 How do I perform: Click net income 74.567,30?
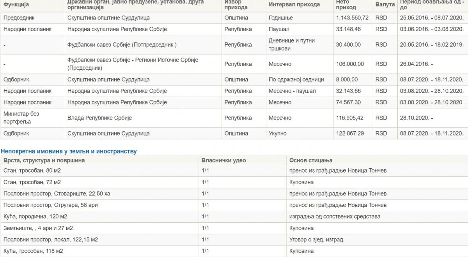(x=348, y=102)
